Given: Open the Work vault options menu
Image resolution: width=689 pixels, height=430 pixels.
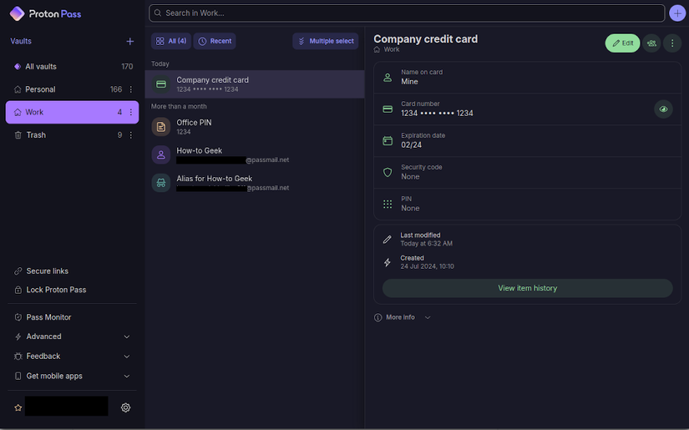Looking at the screenshot, I should (130, 112).
